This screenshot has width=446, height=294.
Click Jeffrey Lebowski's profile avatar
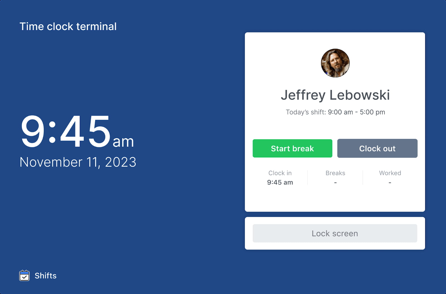tap(335, 63)
